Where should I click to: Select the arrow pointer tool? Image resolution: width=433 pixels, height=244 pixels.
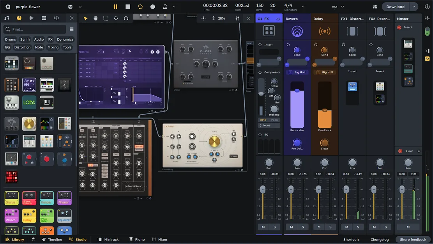pos(85,18)
